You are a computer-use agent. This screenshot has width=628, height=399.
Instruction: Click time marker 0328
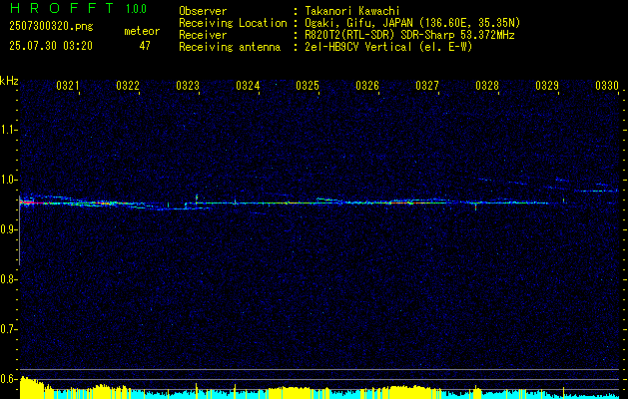point(487,86)
